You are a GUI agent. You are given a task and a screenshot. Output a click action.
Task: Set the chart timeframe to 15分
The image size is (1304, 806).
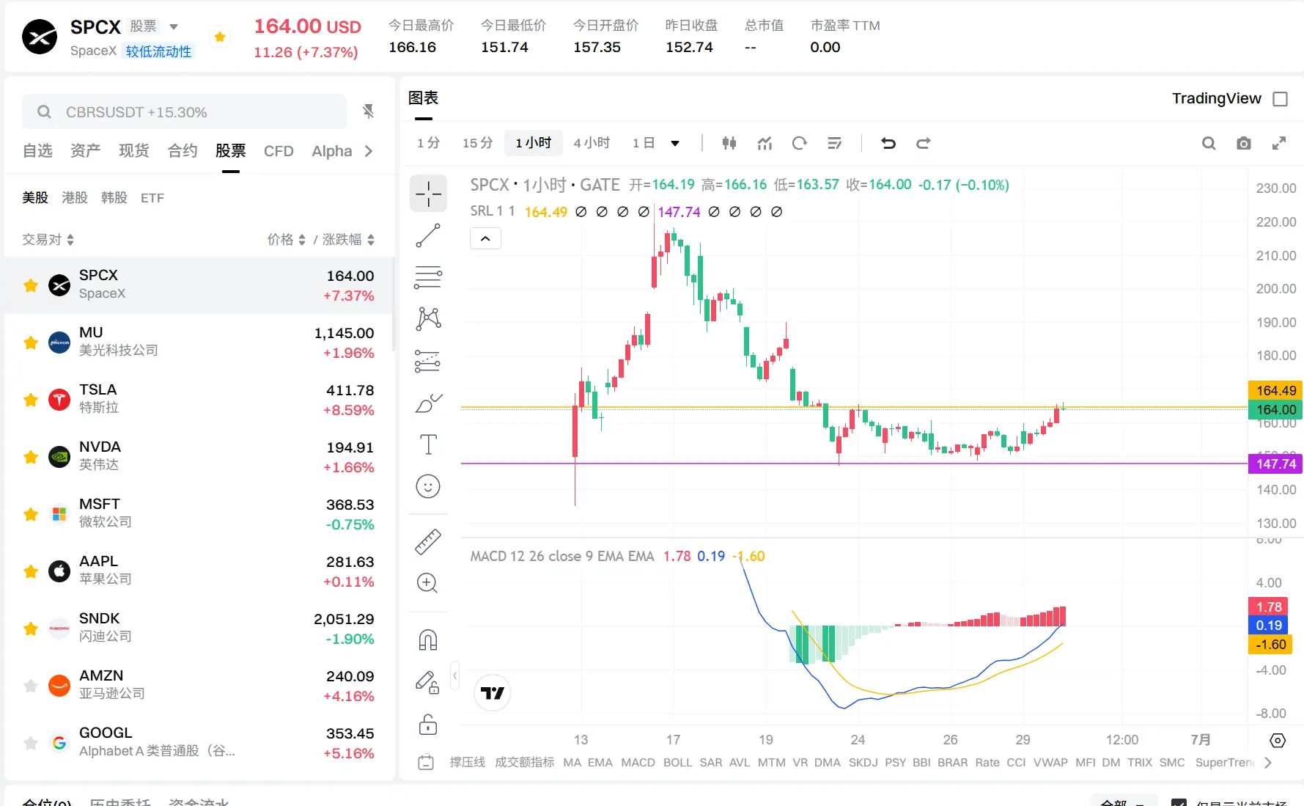click(x=477, y=143)
